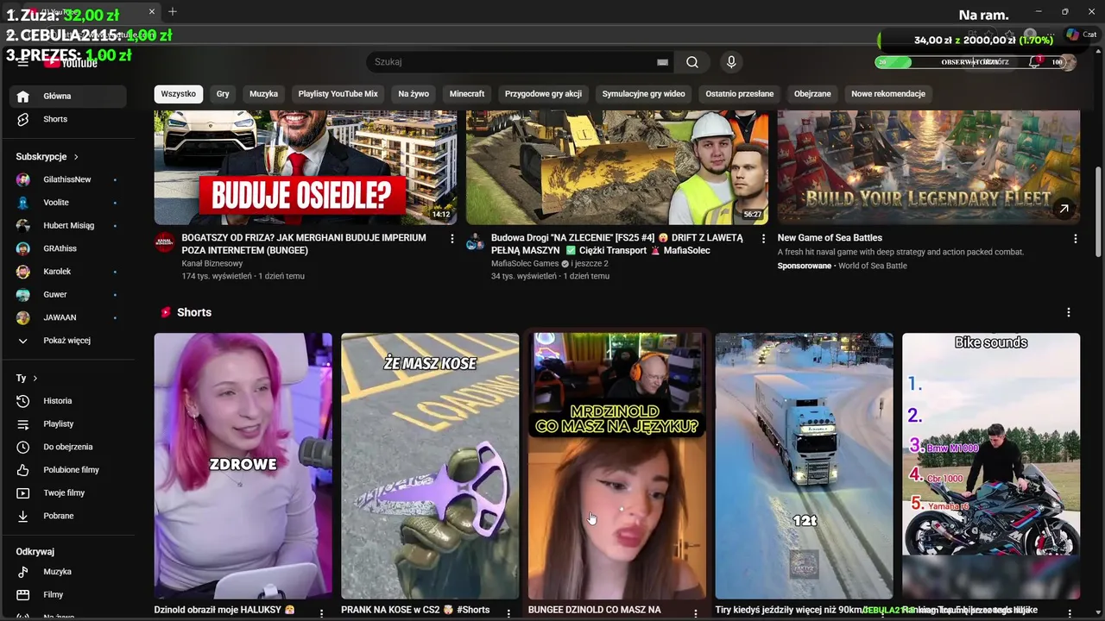Open Guwer channel subscription
This screenshot has width=1105, height=621.
[x=67, y=294]
